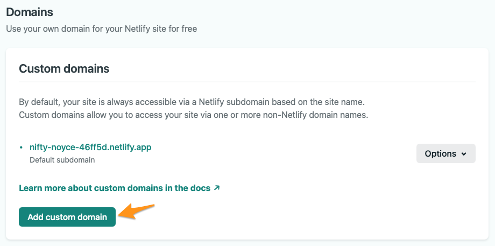Click the Netlify site for free phrase in subtitle
The height and width of the screenshot is (246, 495).
tap(161, 29)
